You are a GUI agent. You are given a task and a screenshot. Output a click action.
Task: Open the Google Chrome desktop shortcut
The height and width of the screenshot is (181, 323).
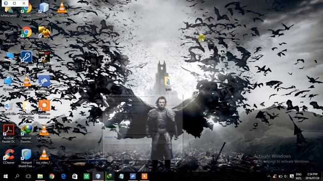click(x=26, y=11)
